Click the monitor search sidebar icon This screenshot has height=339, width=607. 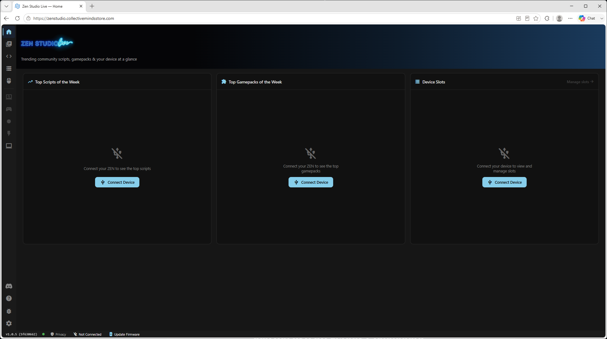[9, 97]
